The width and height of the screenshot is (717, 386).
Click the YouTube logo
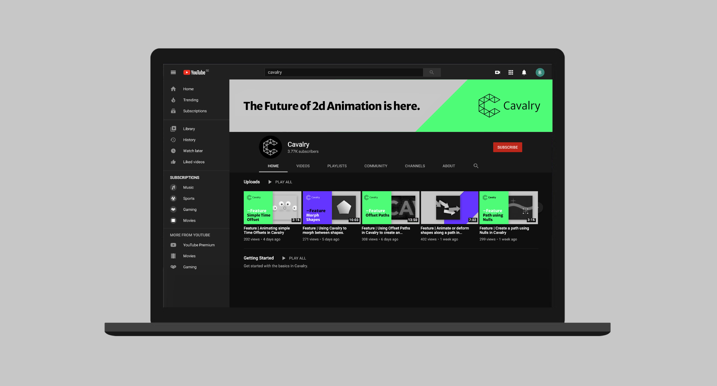click(194, 72)
